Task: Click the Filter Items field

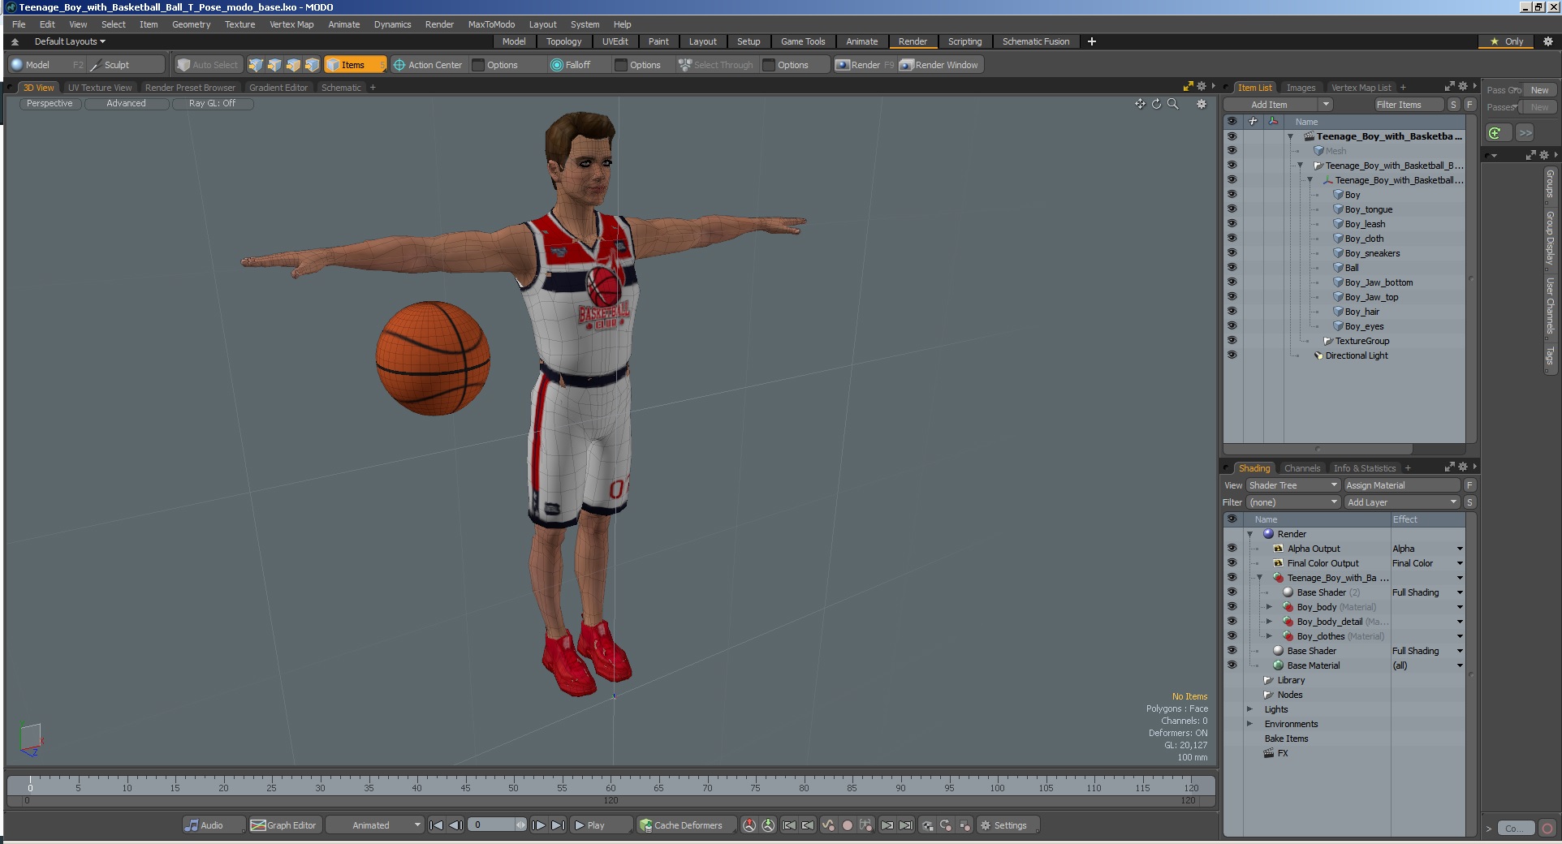Action: point(1409,105)
